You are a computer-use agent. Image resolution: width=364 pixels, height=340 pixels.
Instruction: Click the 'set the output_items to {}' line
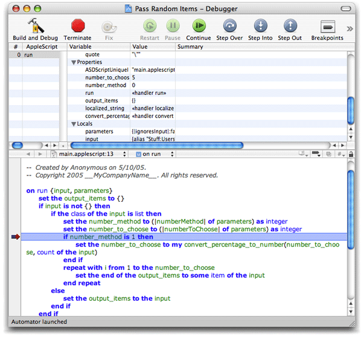click(81, 198)
